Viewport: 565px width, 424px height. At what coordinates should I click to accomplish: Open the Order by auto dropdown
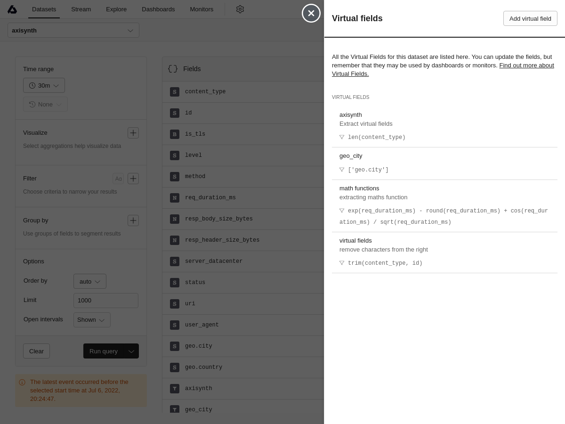(89, 281)
